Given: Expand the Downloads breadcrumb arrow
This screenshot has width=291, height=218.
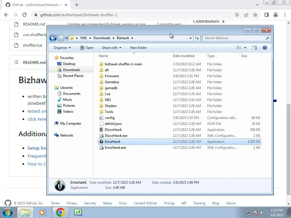Looking at the screenshot, I should point(113,38).
